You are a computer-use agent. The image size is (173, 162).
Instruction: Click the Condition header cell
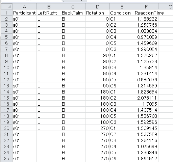[122, 13]
